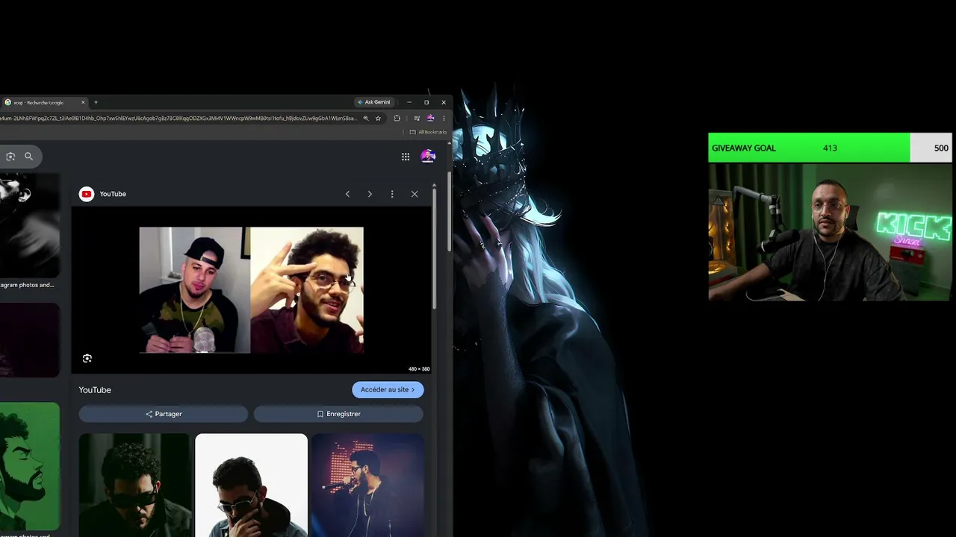This screenshot has height=537, width=956.
Task: Click the address bar URL field
Action: click(179, 118)
